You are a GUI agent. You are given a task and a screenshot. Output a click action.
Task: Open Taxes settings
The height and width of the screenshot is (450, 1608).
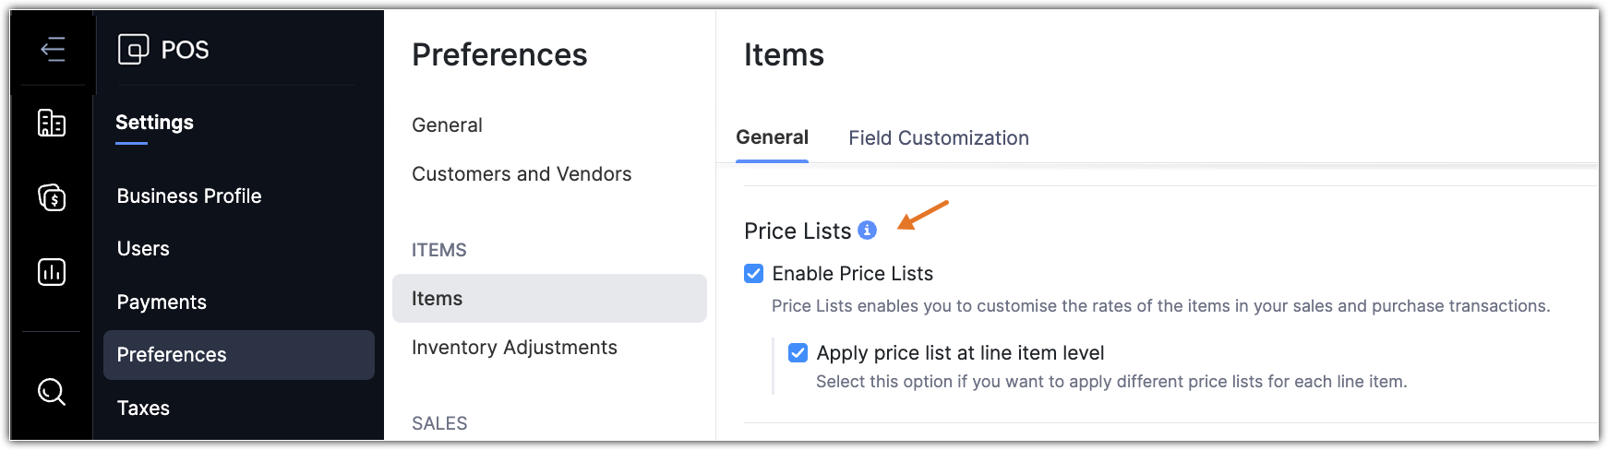pyautogui.click(x=143, y=409)
